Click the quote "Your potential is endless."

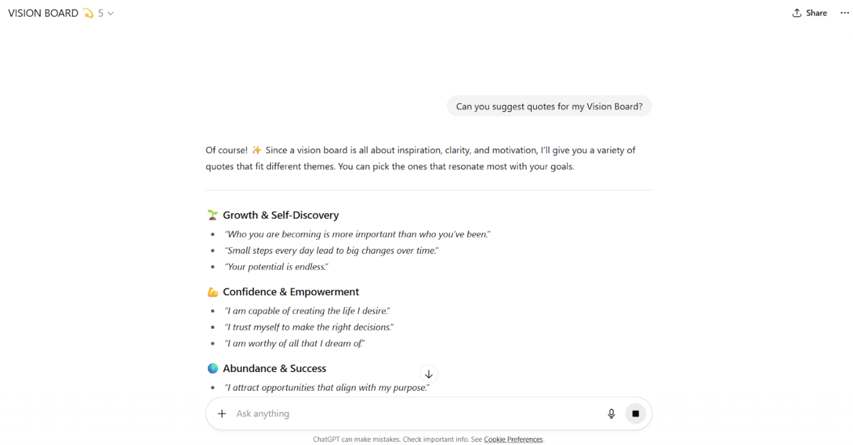[277, 267]
